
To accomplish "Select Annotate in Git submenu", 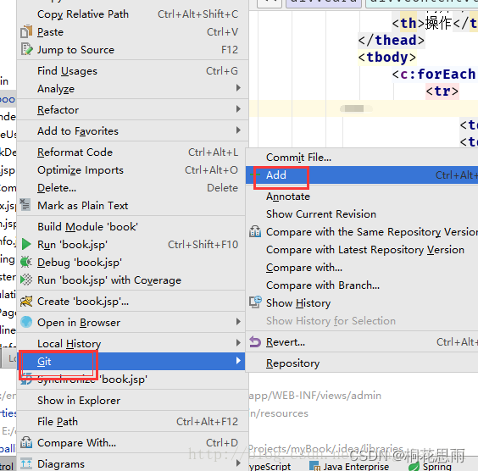I will click(x=362, y=197).
